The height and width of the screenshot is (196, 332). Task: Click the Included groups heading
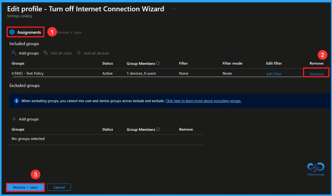(x=24, y=44)
